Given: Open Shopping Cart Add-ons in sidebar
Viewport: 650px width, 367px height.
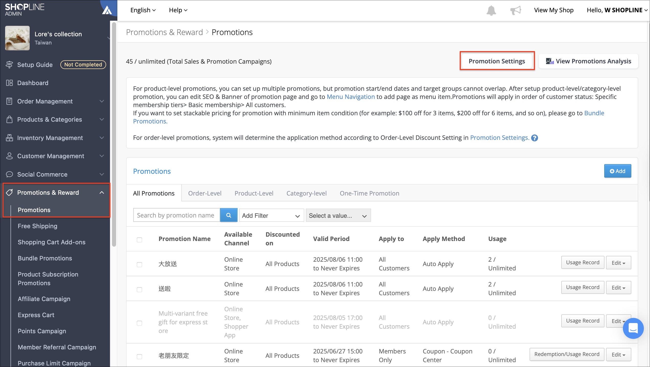Looking at the screenshot, I should tap(52, 242).
